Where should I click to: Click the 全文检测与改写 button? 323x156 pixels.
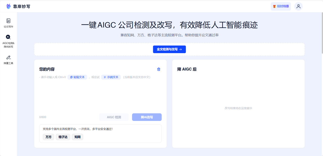pos(169,49)
